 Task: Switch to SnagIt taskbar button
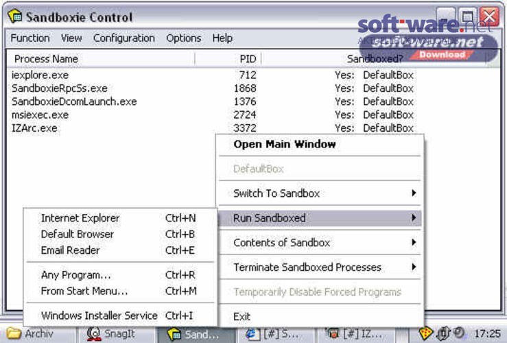tap(117, 334)
